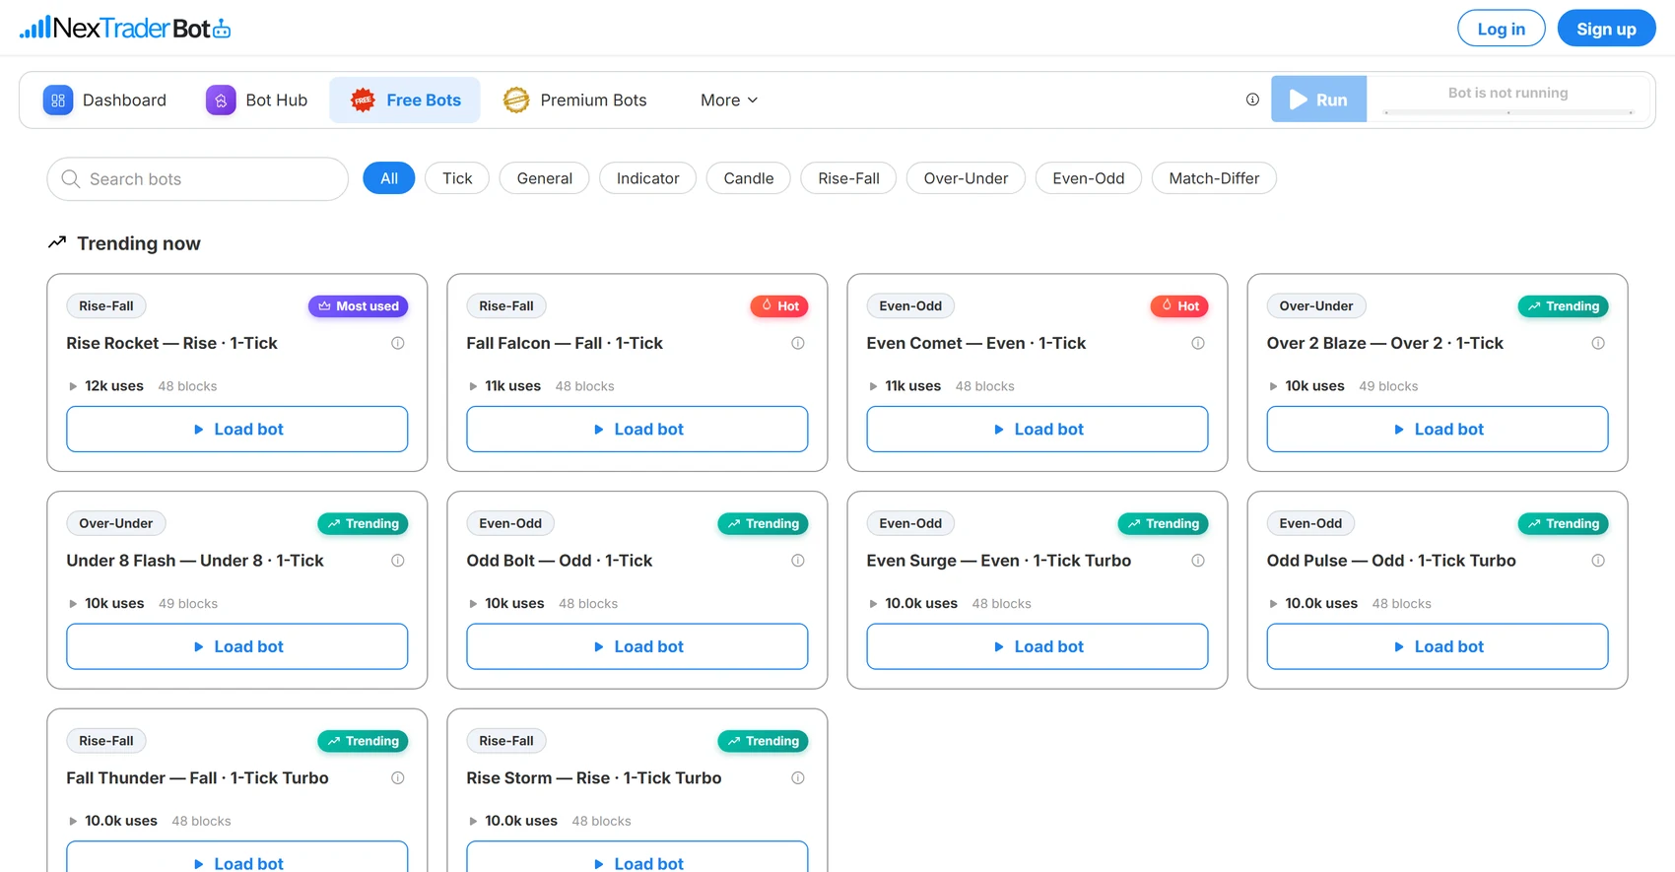Viewport: 1675px width, 872px height.
Task: Click the Hot badge on Even Comet
Action: [1179, 306]
